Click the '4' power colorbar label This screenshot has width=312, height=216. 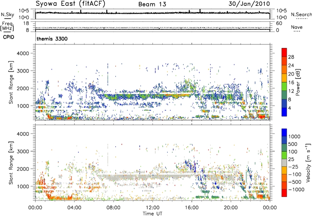289,108
